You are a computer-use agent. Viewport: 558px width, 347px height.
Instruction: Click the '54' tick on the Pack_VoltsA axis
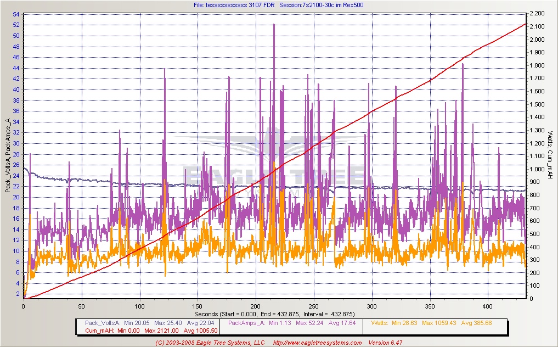coord(16,15)
